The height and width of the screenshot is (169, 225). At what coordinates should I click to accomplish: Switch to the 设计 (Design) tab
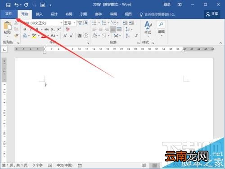(x=54, y=14)
